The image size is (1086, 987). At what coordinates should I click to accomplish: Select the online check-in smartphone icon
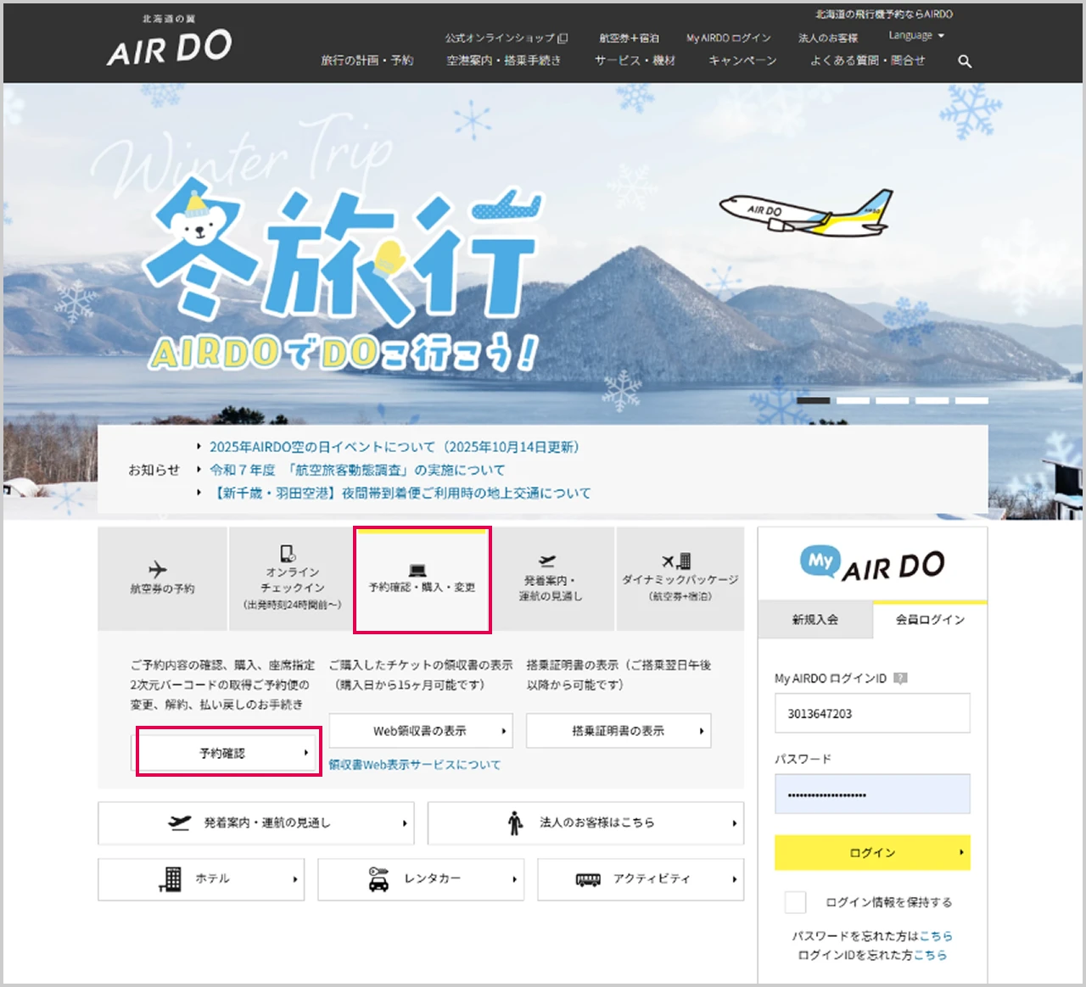pyautogui.click(x=288, y=554)
